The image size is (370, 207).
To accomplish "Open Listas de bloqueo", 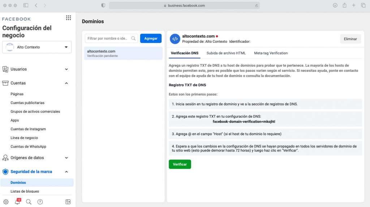I will 25,191.
